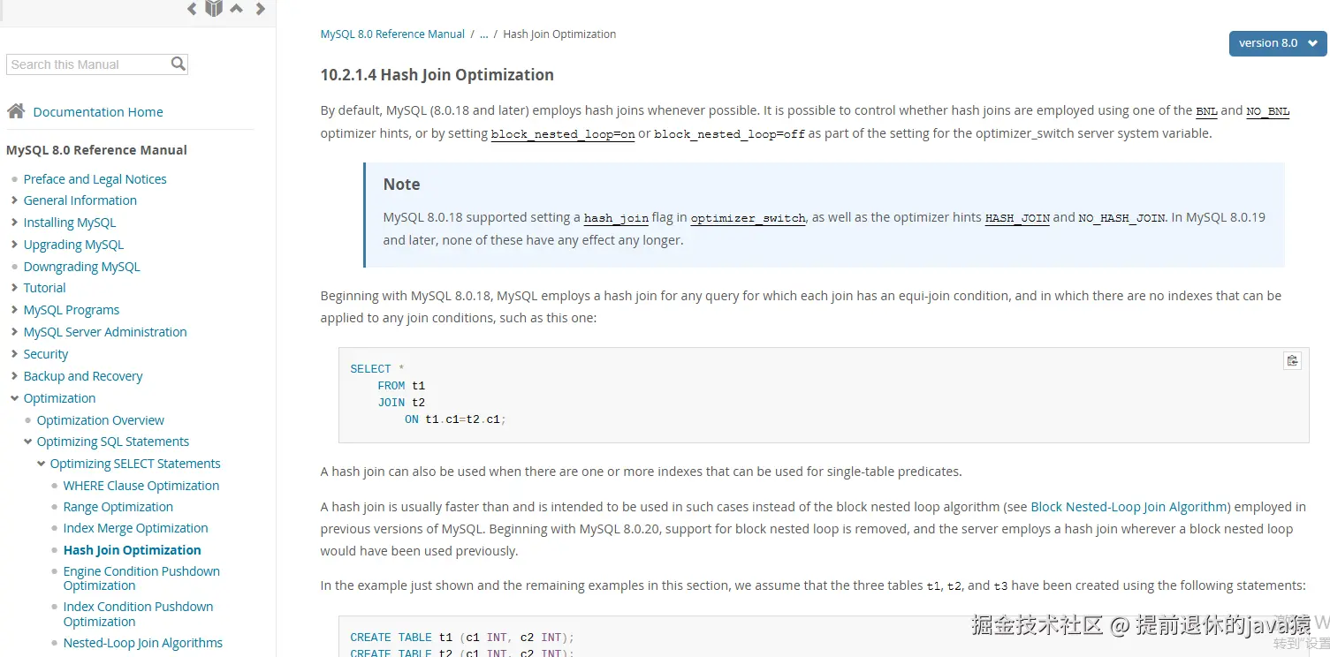Viewport: 1330px width, 657px height.
Task: Collapse the Optimizing SELECT Statements arrow
Action: click(x=41, y=464)
